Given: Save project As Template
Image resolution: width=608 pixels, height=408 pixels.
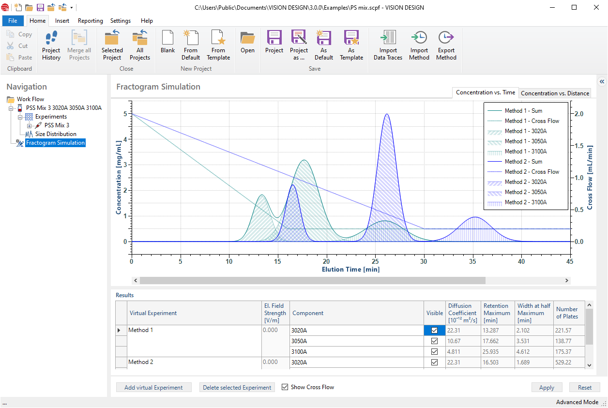Looking at the screenshot, I should [351, 45].
